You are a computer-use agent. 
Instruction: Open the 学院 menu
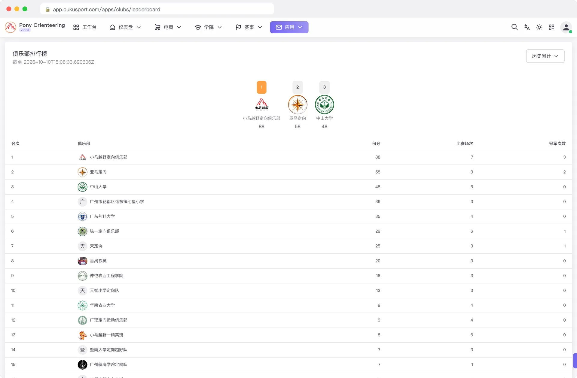click(x=208, y=27)
